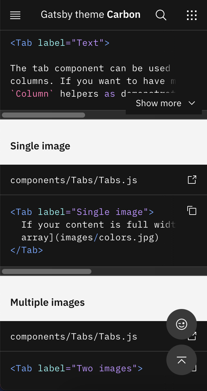This screenshot has width=207, height=391.
Task: Select the Single image section heading
Action: [x=40, y=146]
